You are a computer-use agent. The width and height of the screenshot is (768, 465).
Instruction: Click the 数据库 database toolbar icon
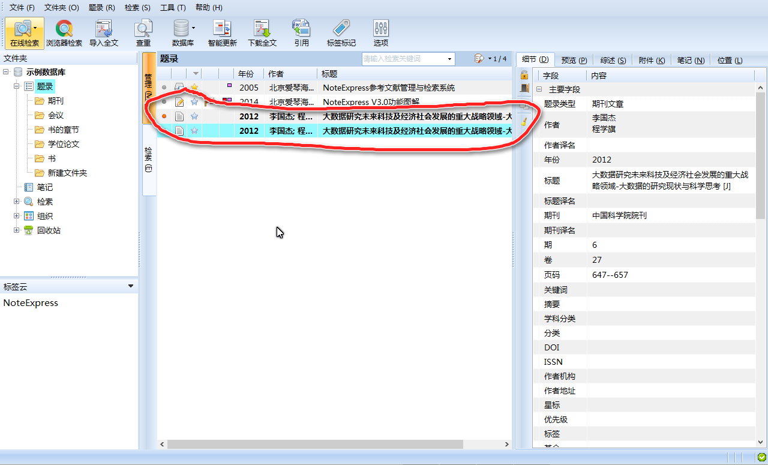pos(181,28)
